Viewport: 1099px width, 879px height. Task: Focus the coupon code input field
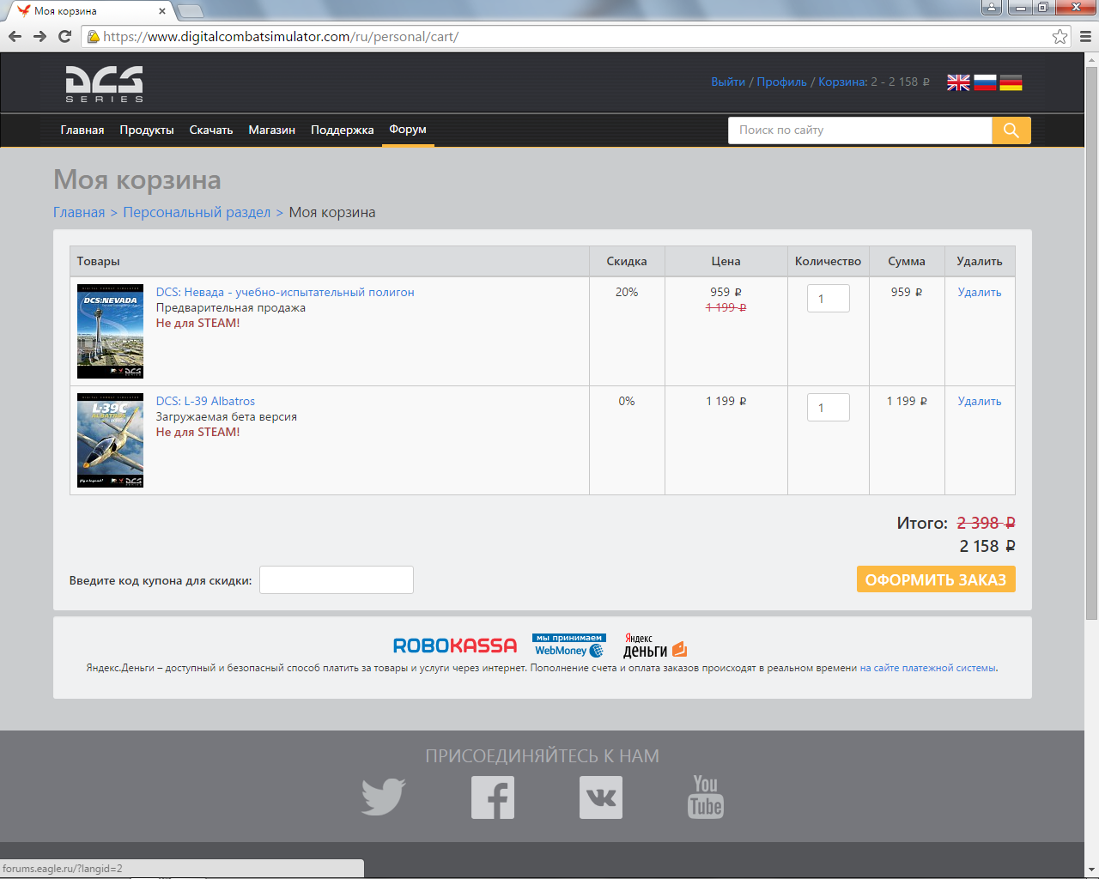[x=337, y=579]
